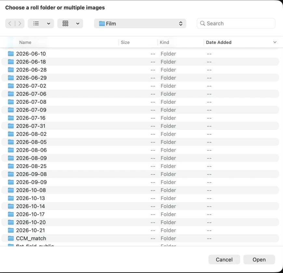Select the folder icon for 2026-06-28
This screenshot has width=283, height=273.
[11, 70]
